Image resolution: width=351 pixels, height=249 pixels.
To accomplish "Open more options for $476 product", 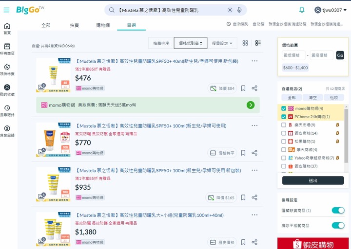I will (254, 61).
